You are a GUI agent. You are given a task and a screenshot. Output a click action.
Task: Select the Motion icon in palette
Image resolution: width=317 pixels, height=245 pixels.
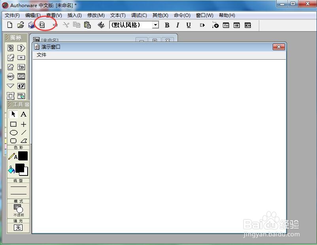pyautogui.click(x=11, y=58)
